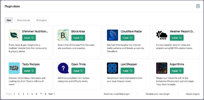Open Install an unverified plugin link

click(x=117, y=94)
